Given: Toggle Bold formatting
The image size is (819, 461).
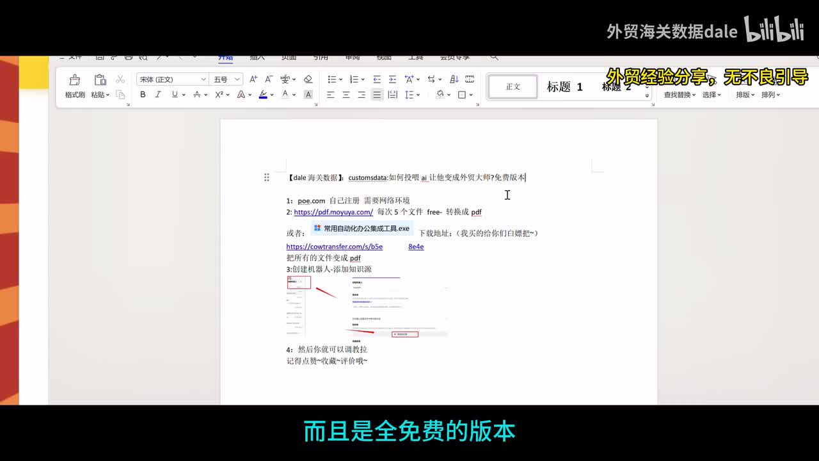Looking at the screenshot, I should point(143,95).
